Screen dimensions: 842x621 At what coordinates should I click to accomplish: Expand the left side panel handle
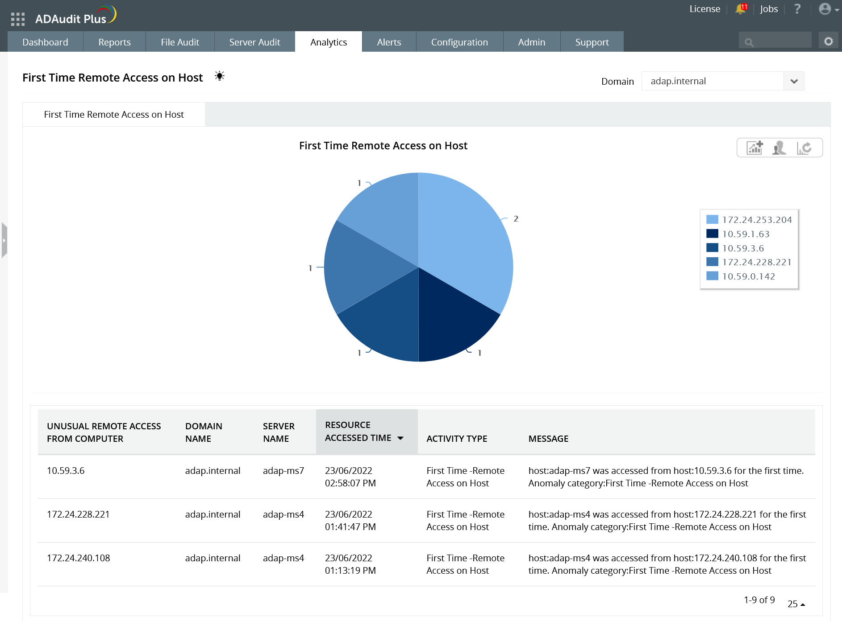4,240
